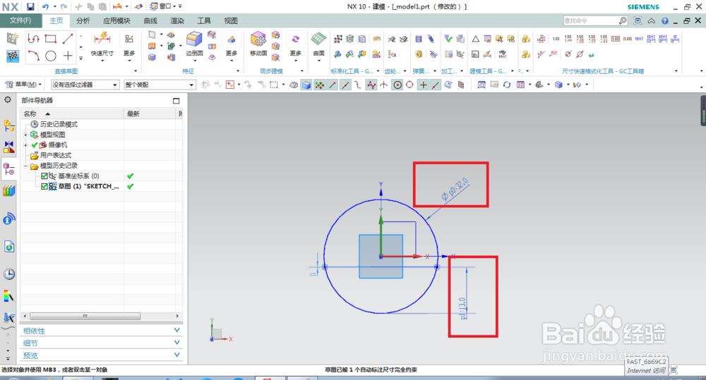Switch to the 视图 tab
This screenshot has height=380, width=706.
pyautogui.click(x=231, y=20)
